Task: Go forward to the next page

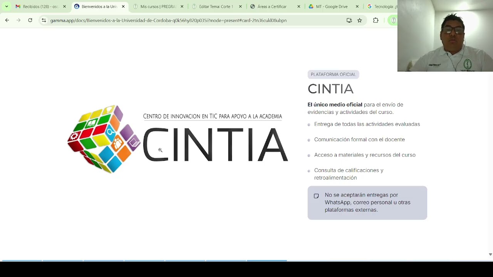Action: (x=18, y=20)
